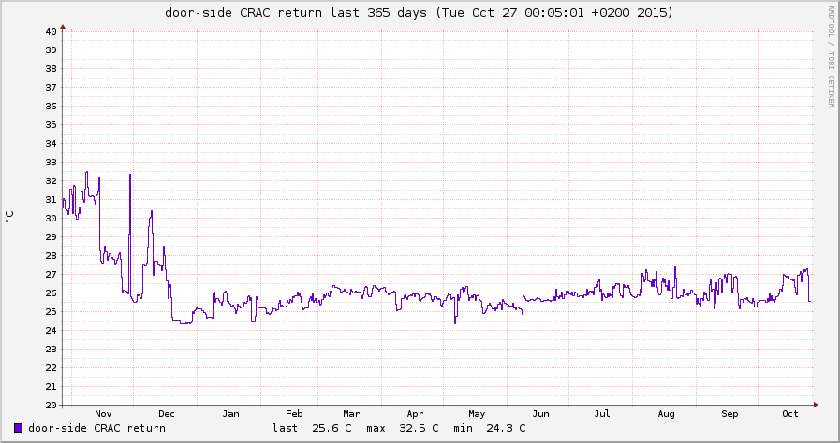Click the 'Nov' month label

click(103, 414)
